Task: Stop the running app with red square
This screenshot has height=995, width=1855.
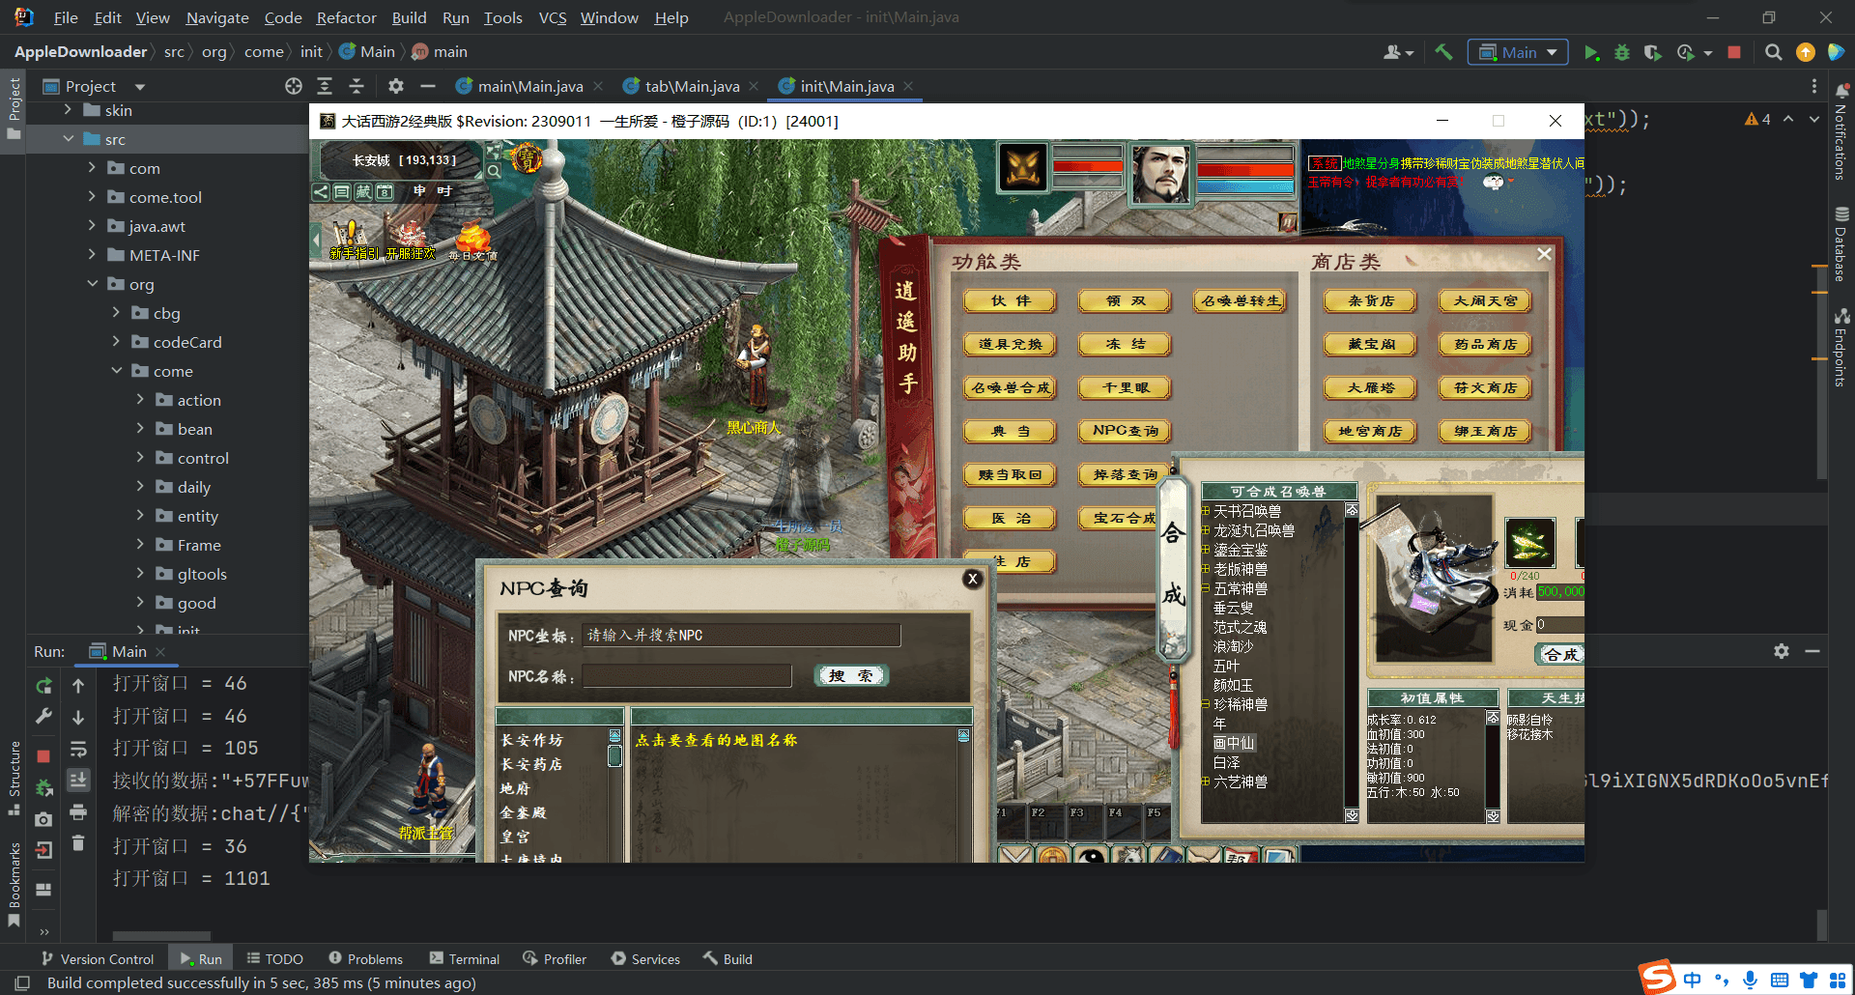Action: coord(1734,52)
